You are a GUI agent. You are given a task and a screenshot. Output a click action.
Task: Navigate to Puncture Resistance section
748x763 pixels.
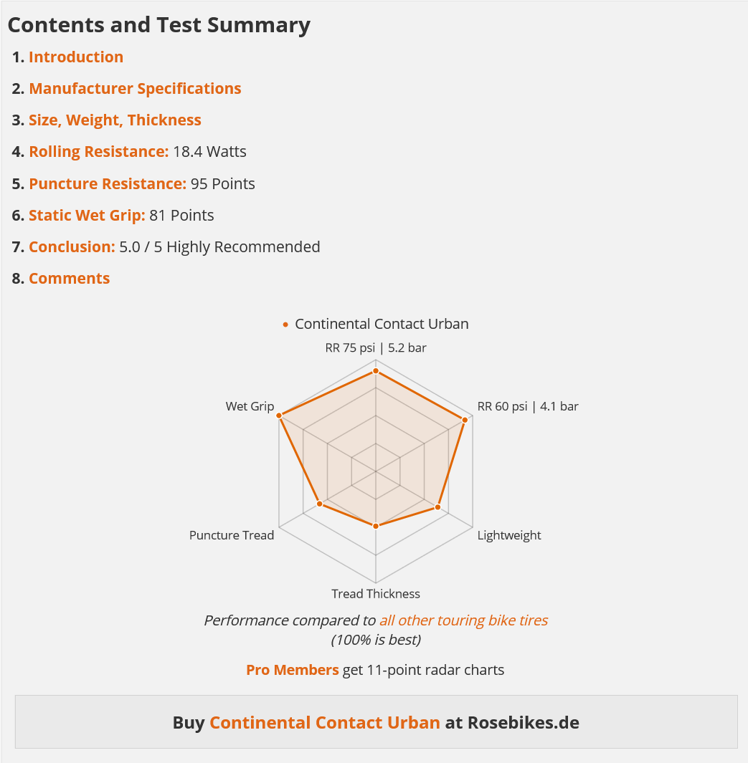(108, 183)
